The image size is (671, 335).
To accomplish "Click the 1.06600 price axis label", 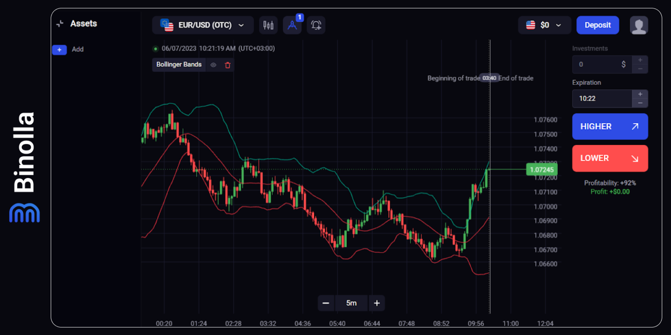I will pyautogui.click(x=546, y=264).
